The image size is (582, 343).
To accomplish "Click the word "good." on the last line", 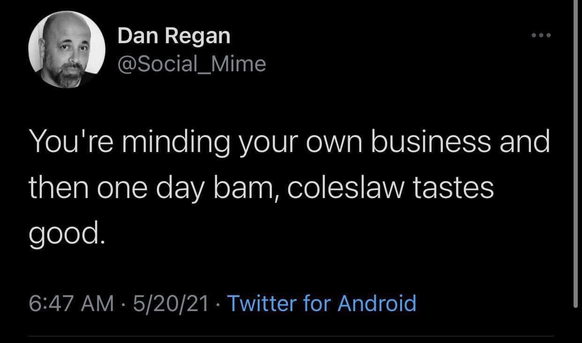I will (x=65, y=233).
